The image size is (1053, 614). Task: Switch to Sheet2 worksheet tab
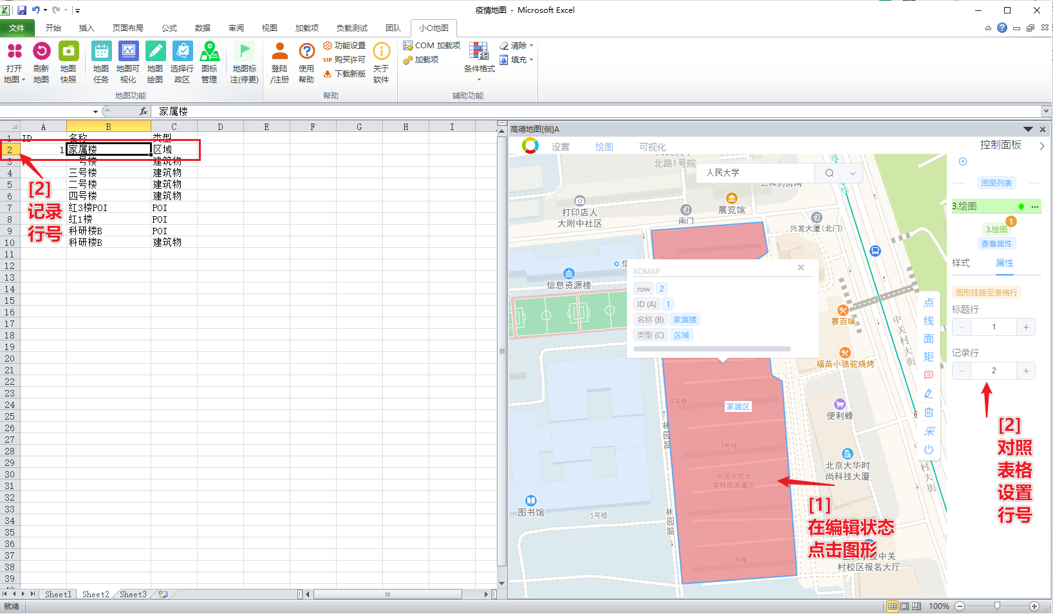(96, 595)
